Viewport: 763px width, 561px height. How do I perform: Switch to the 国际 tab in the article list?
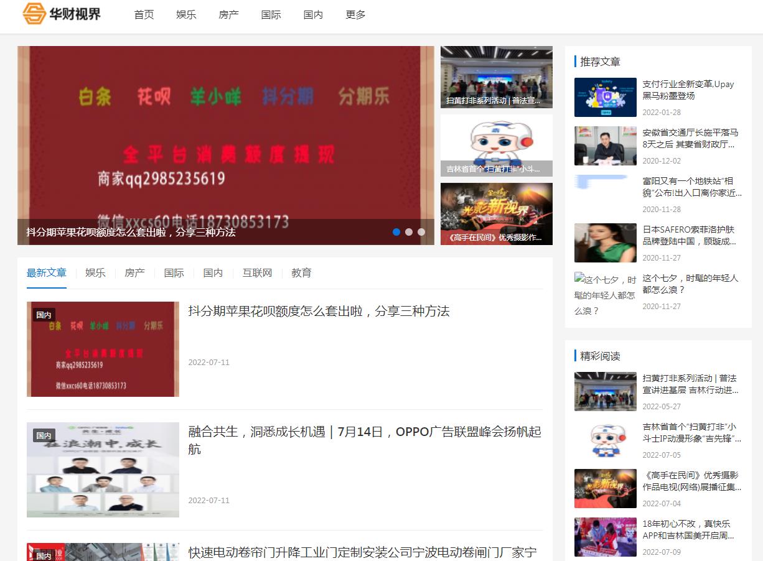click(x=174, y=272)
